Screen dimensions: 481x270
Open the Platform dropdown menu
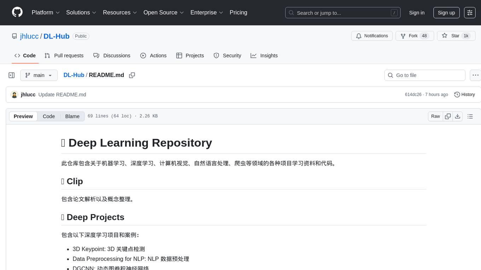click(x=46, y=12)
